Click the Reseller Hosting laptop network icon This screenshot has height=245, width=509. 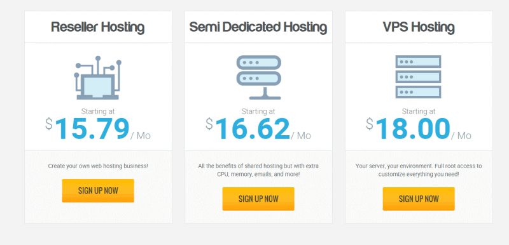click(x=98, y=77)
